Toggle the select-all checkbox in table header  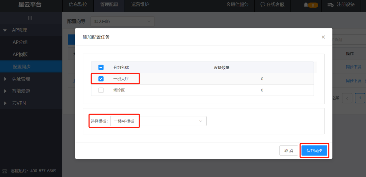click(x=101, y=68)
